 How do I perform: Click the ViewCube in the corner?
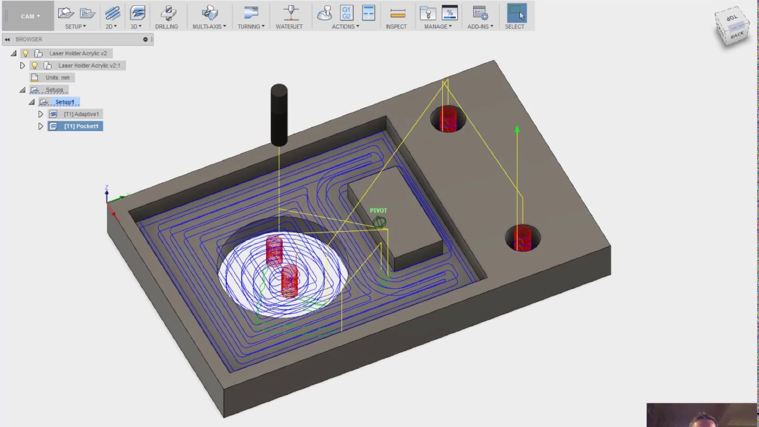point(733,27)
